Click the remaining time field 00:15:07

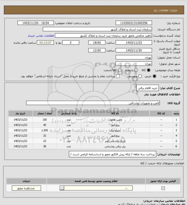[x=45, y=43]
